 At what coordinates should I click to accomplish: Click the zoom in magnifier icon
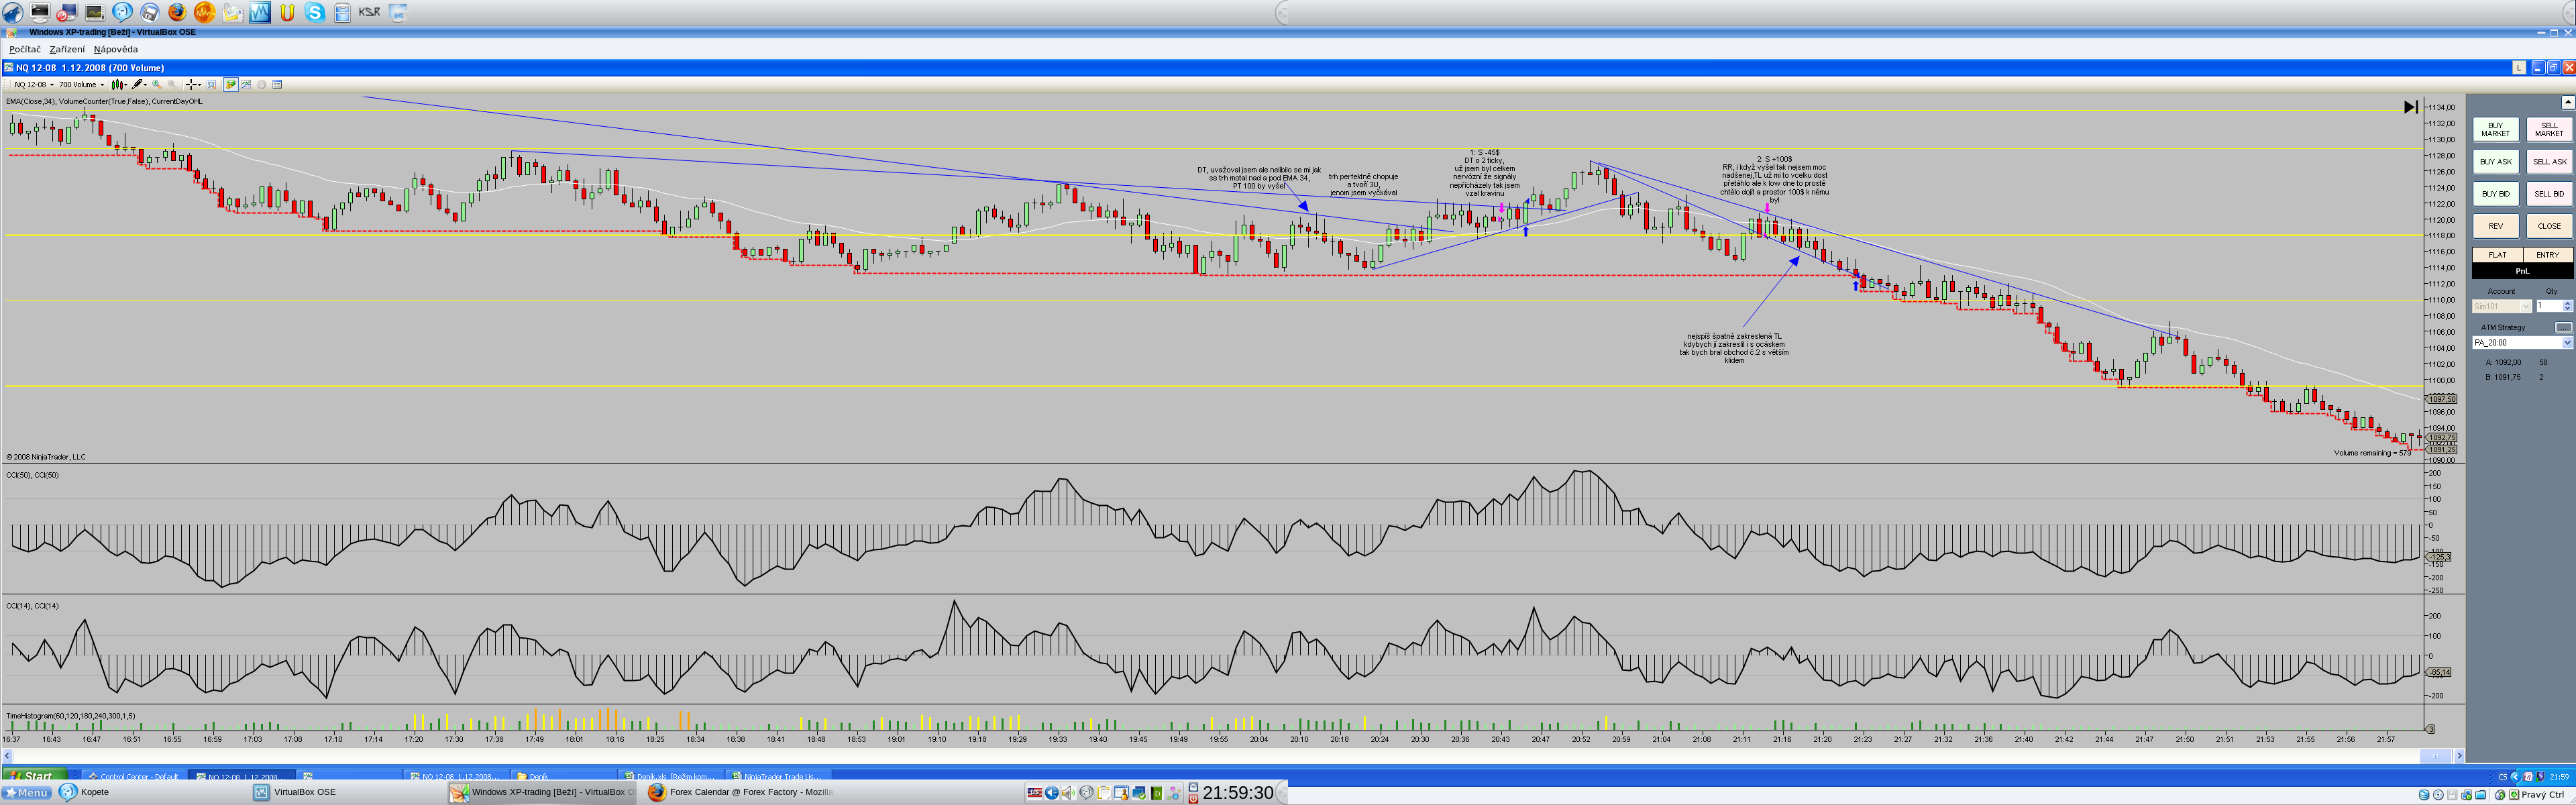click(x=156, y=85)
